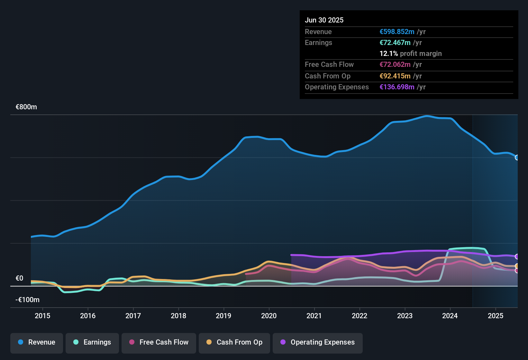Click the 12.1% profit margin text
Screen dimensions: 528x360
tap(411, 53)
